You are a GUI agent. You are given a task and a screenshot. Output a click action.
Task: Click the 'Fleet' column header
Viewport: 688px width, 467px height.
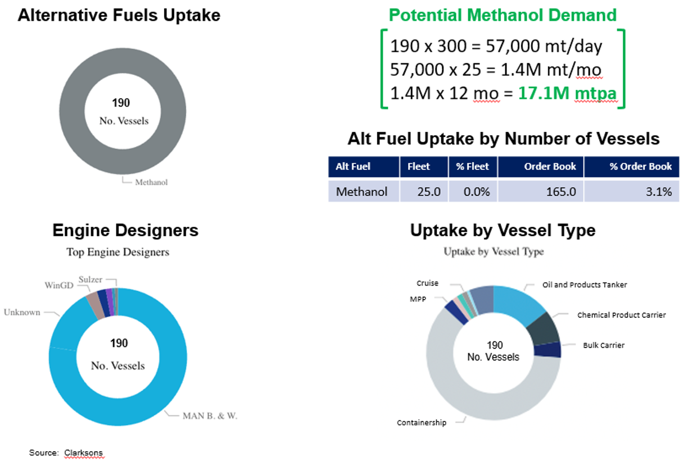click(x=424, y=167)
